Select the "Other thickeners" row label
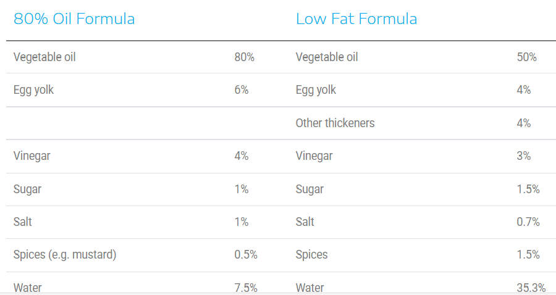Screen dimensions: 556x295 click(x=335, y=123)
